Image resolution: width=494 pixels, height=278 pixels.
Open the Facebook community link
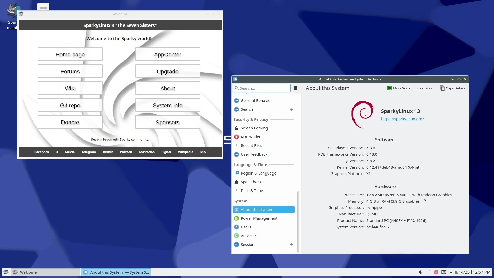tap(42, 152)
